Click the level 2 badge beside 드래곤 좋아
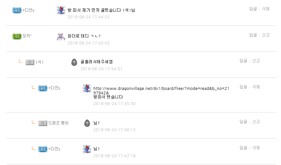Viewport: 281px width, 165px height. tap(43, 123)
